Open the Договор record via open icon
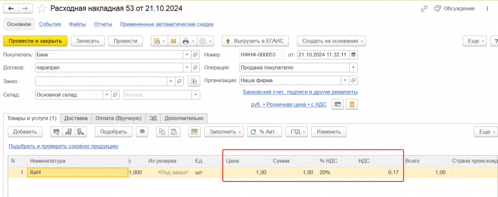The image size is (498, 197). click(196, 67)
